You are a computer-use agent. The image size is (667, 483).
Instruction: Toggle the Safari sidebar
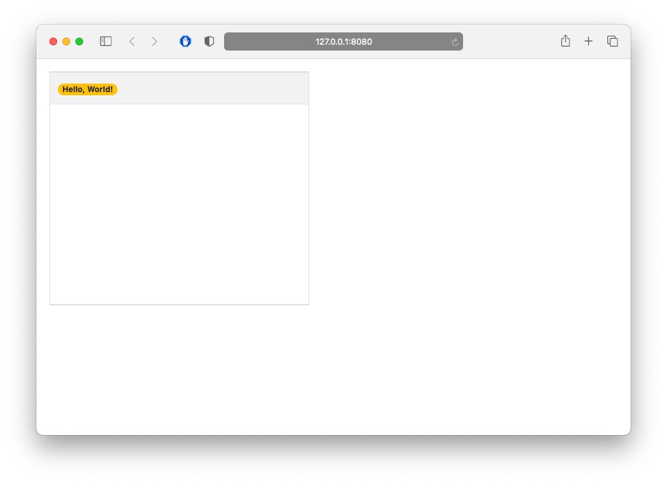coord(105,41)
